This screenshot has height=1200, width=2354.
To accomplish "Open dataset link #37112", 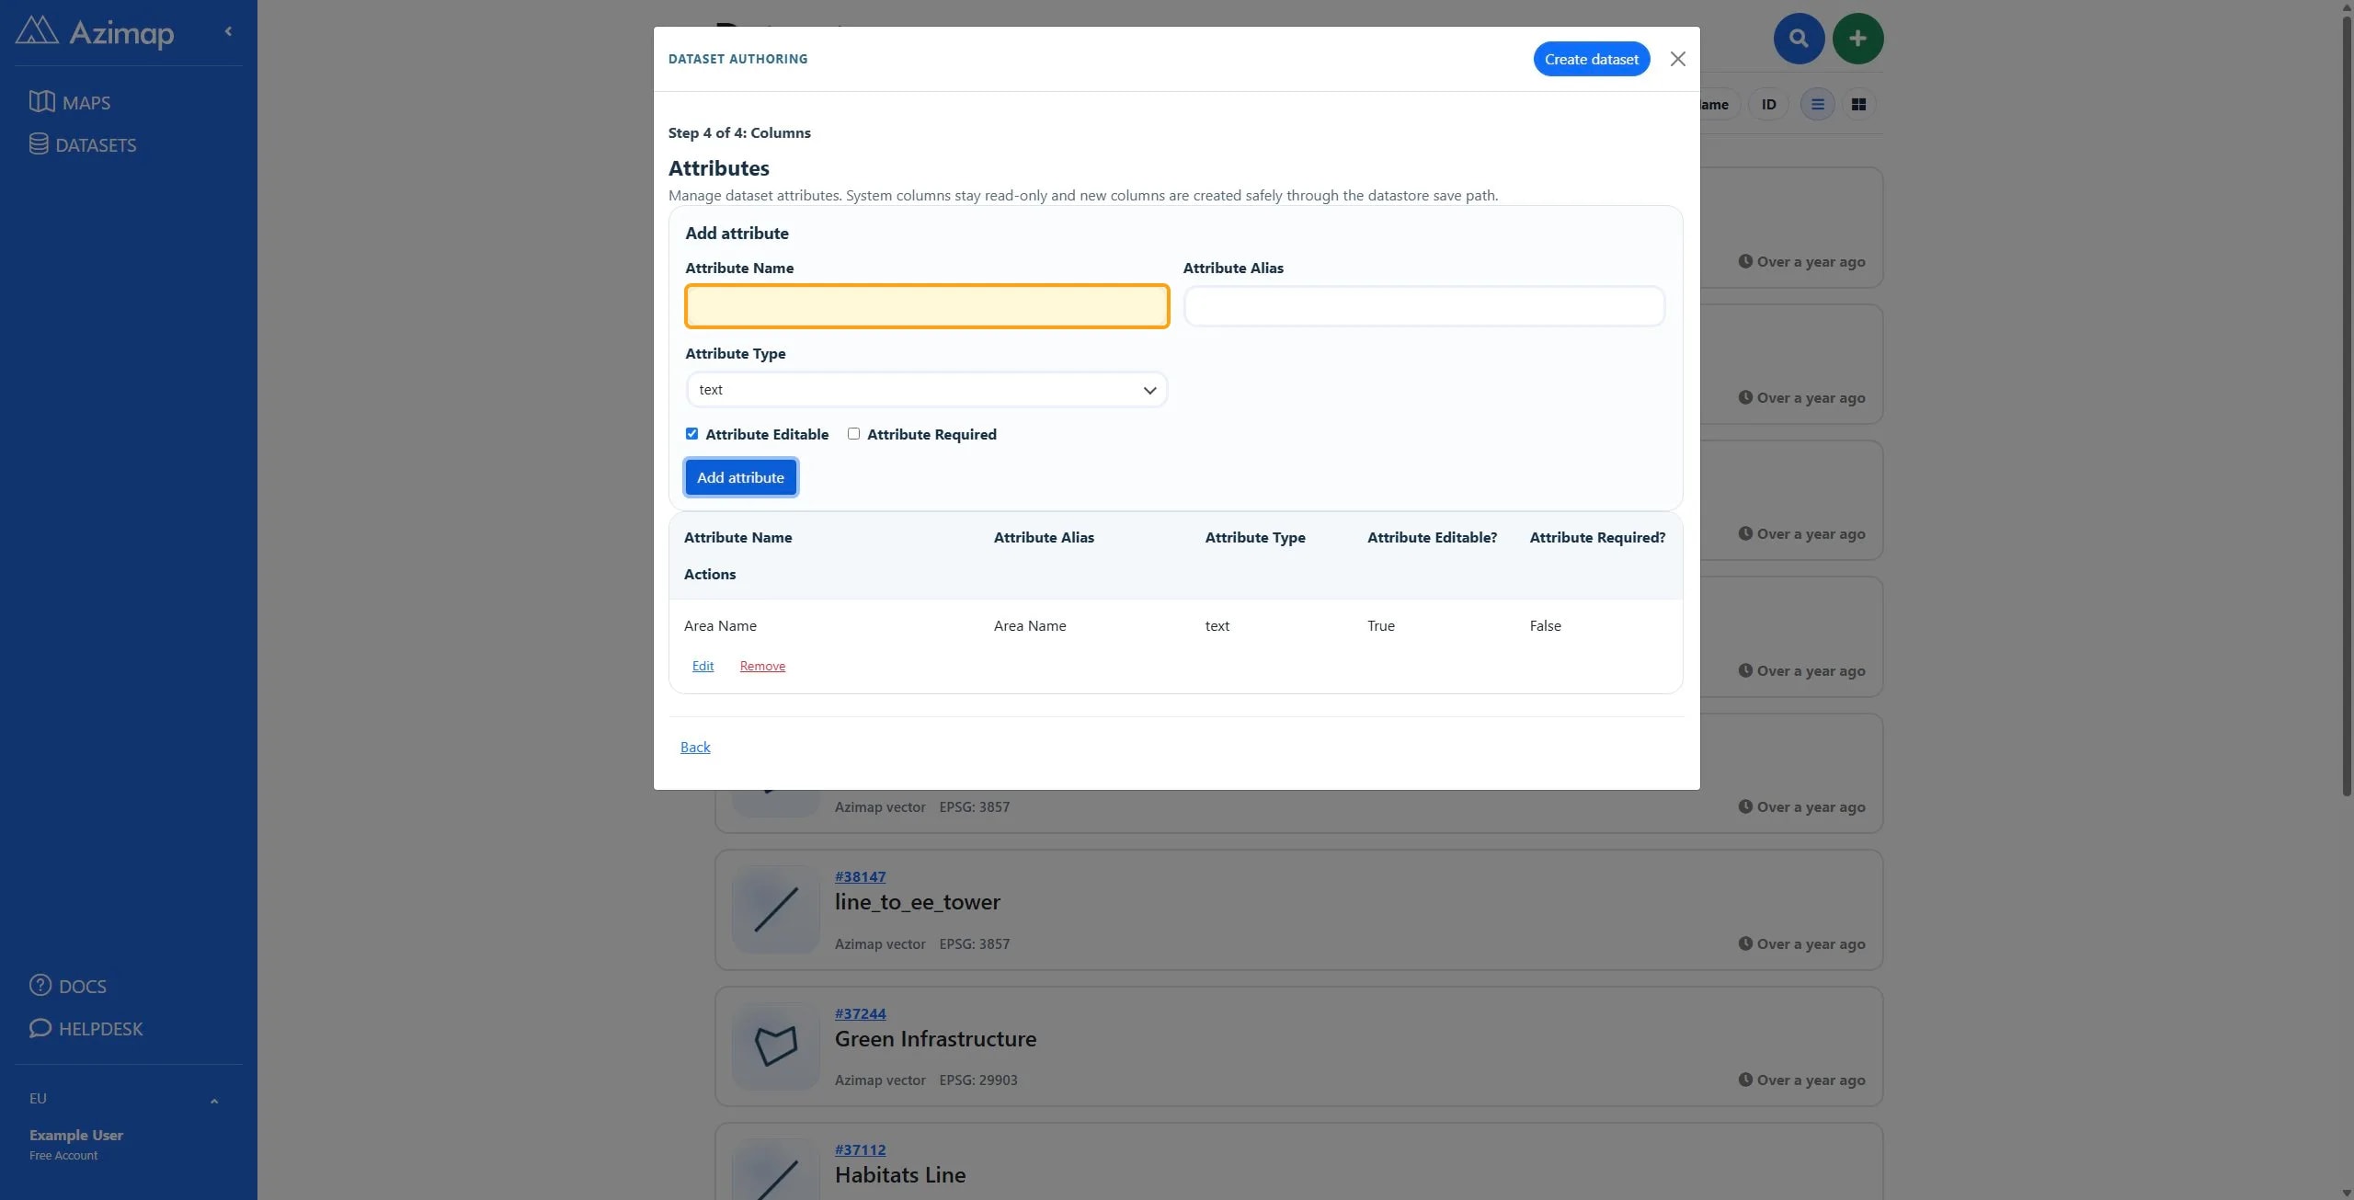I will pos(860,1149).
